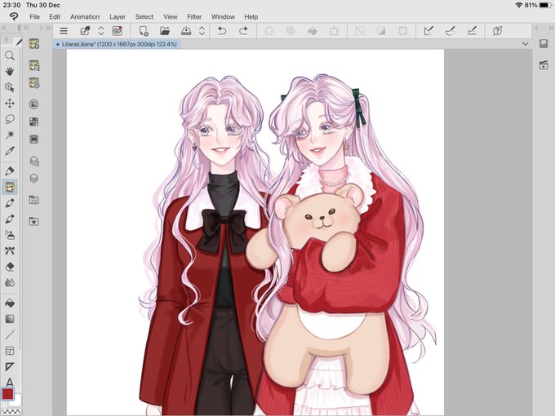Select the Lasso selection tool
The image size is (555, 416).
(x=10, y=119)
